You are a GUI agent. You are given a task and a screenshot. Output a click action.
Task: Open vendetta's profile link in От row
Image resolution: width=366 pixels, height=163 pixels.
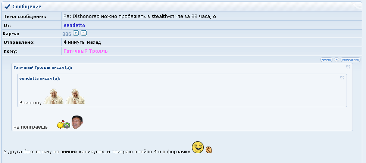click(74, 25)
